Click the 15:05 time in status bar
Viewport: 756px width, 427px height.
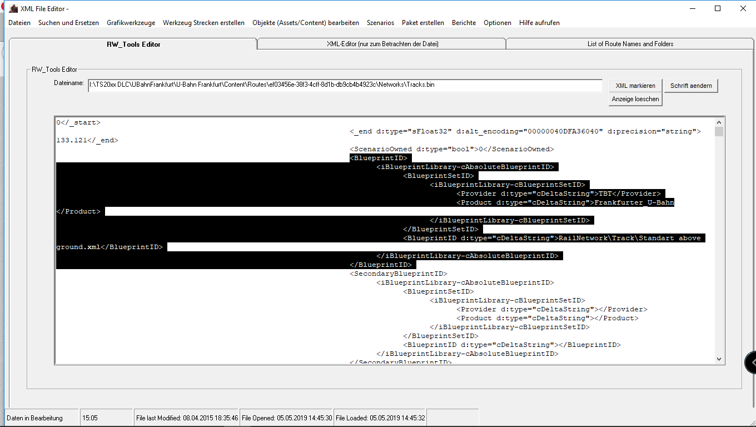click(107, 418)
